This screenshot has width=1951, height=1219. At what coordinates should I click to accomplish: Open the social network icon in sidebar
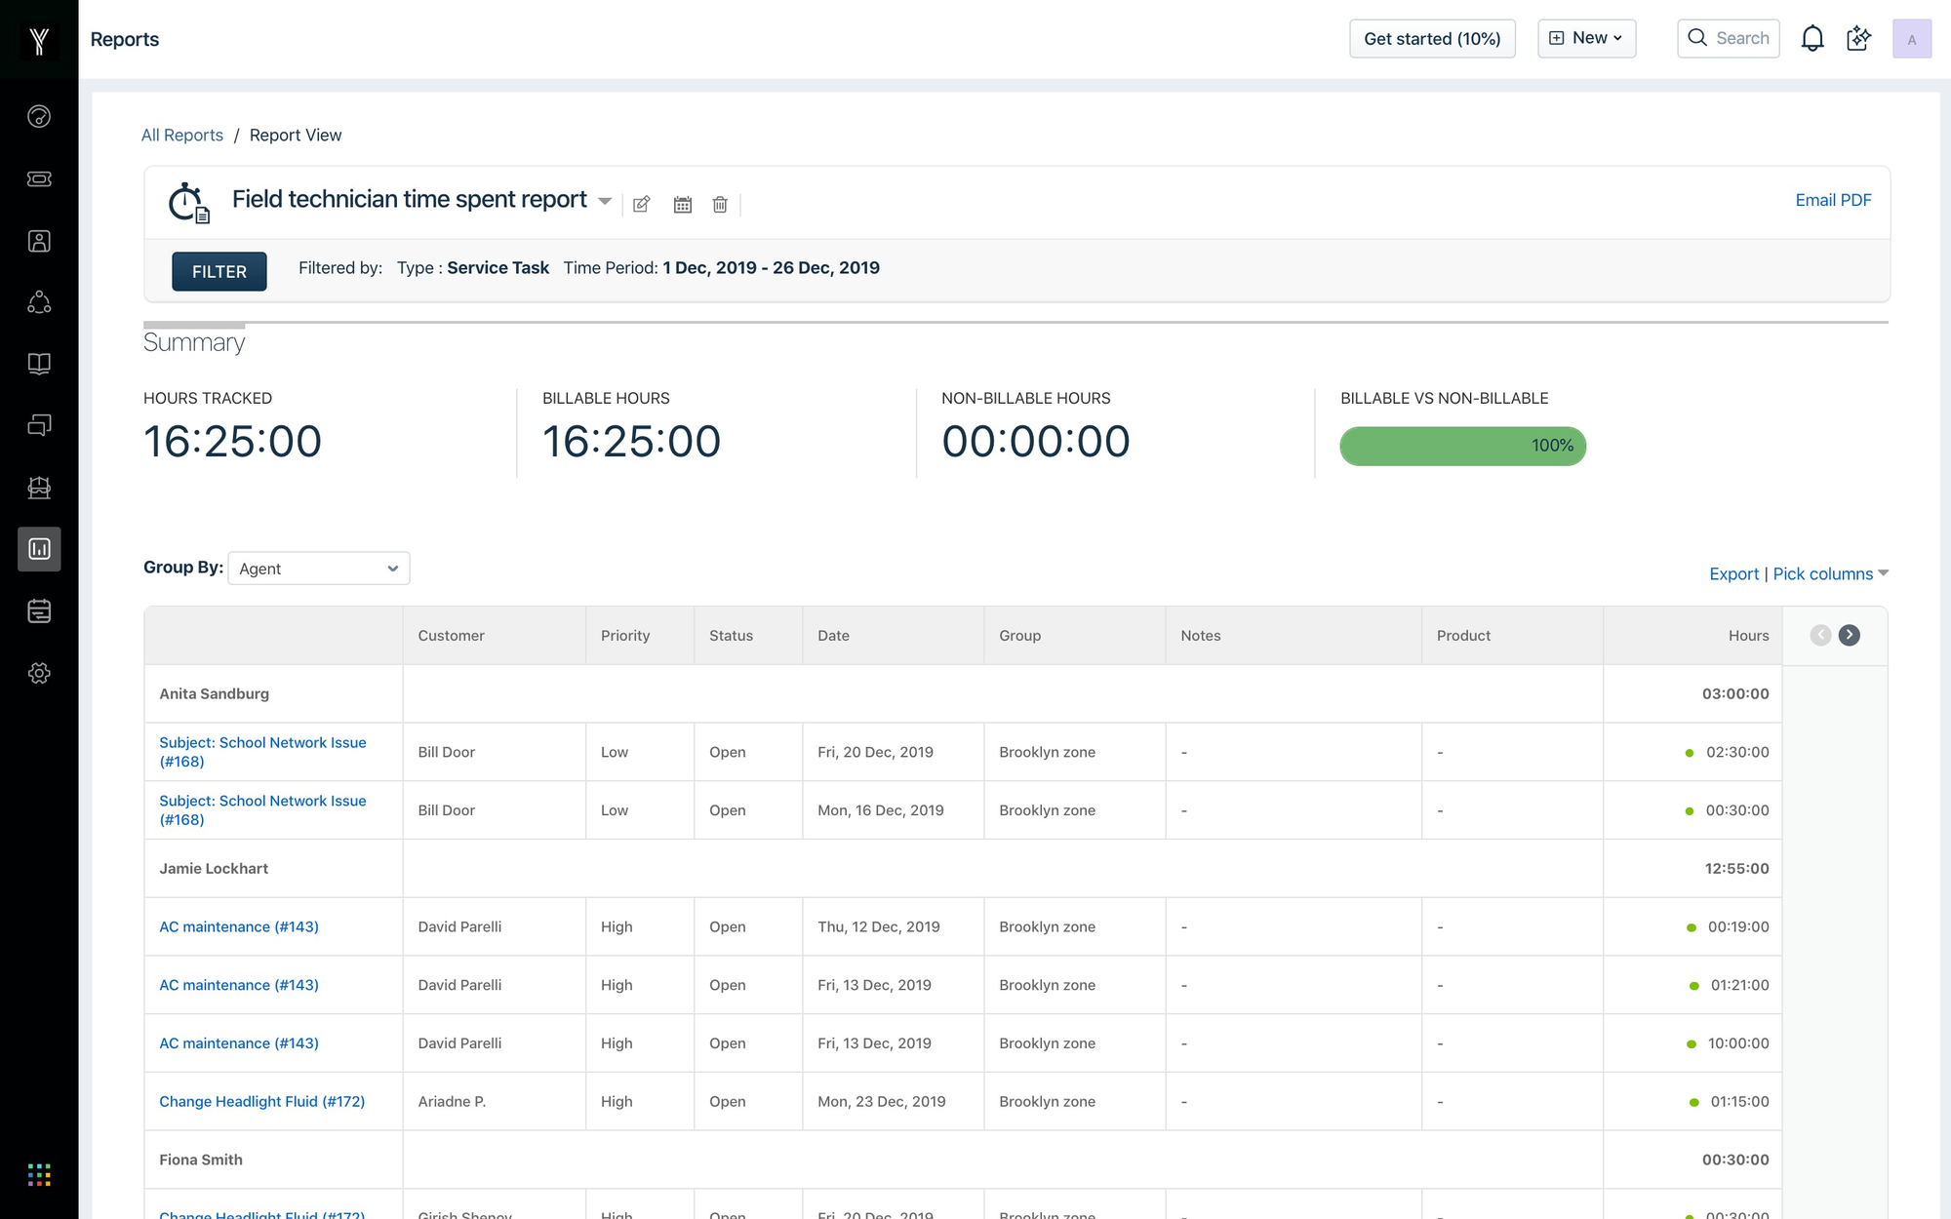click(x=39, y=302)
